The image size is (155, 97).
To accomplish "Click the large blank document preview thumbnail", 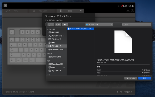I will coord(123,42).
